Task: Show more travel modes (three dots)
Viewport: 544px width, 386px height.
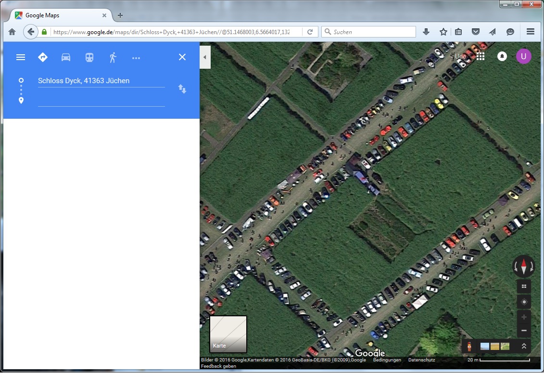Action: click(x=136, y=58)
